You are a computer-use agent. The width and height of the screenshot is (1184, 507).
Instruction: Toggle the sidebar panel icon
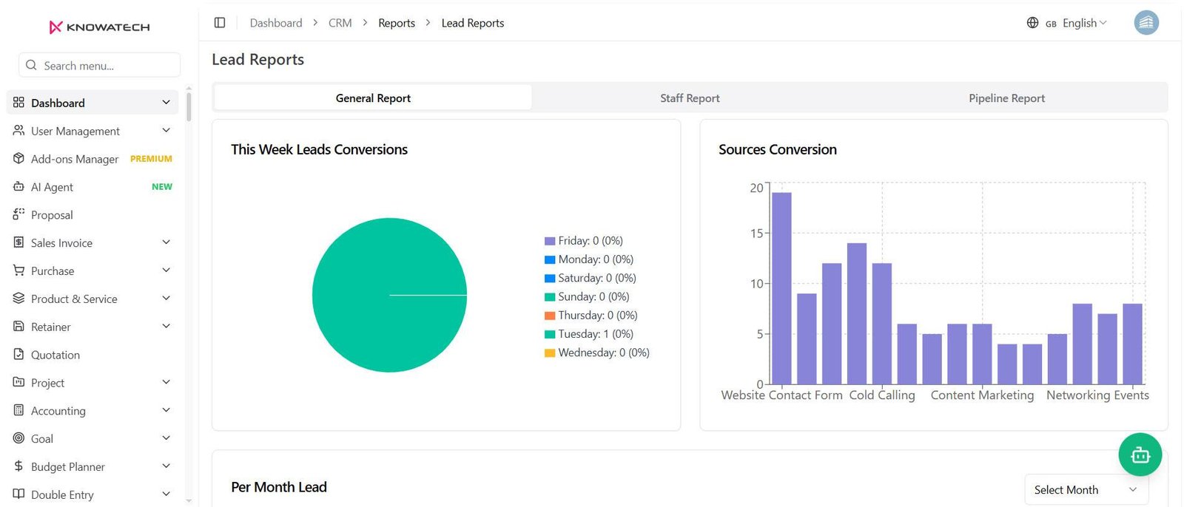coord(220,23)
